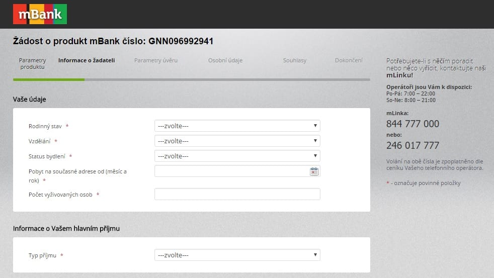Screen dimensions: 494x278
Task: Click the Po-Pá: 7:00 – 22:00 hours text
Action: click(410, 94)
